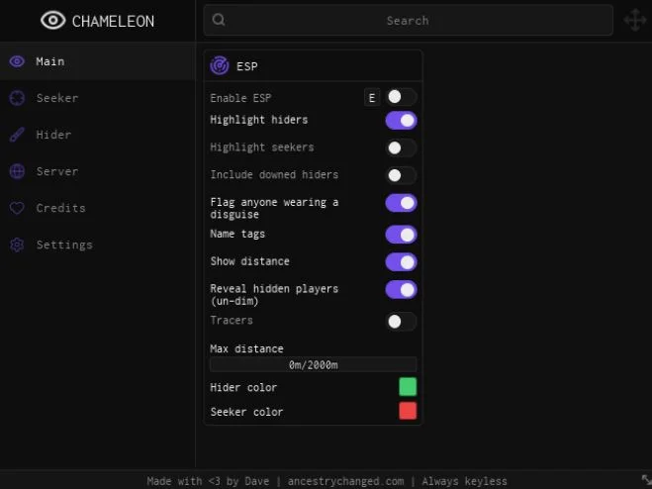The width and height of the screenshot is (652, 489).
Task: Click the Max distance slider bar
Action: 313,364
